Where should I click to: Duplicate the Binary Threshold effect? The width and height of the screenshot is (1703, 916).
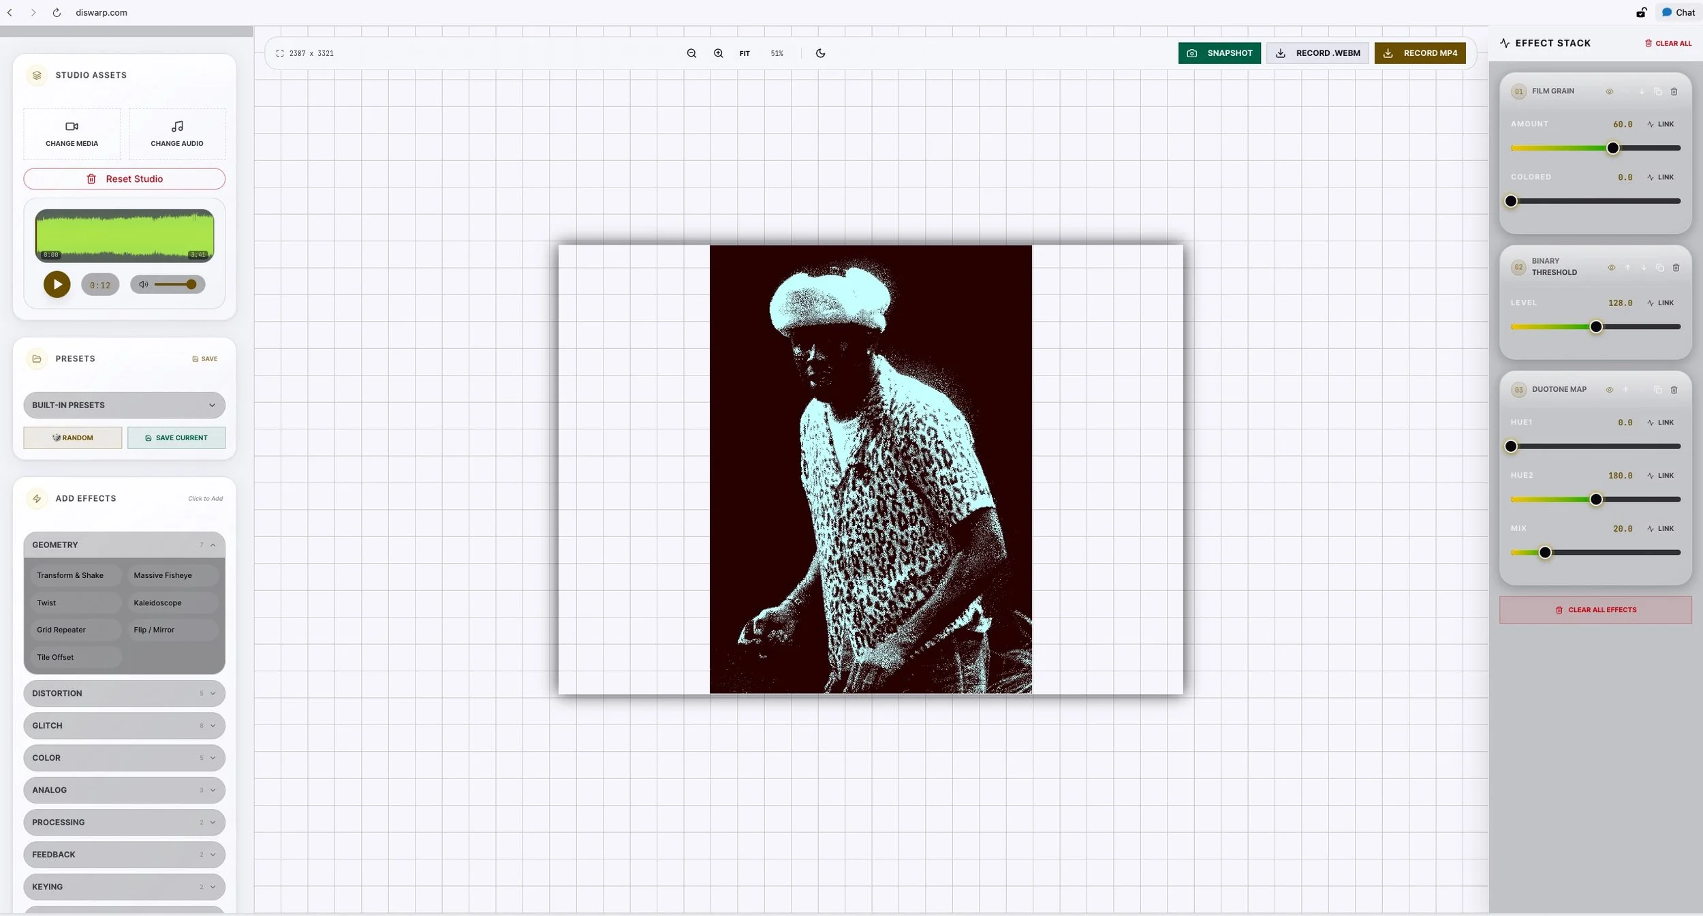point(1659,268)
